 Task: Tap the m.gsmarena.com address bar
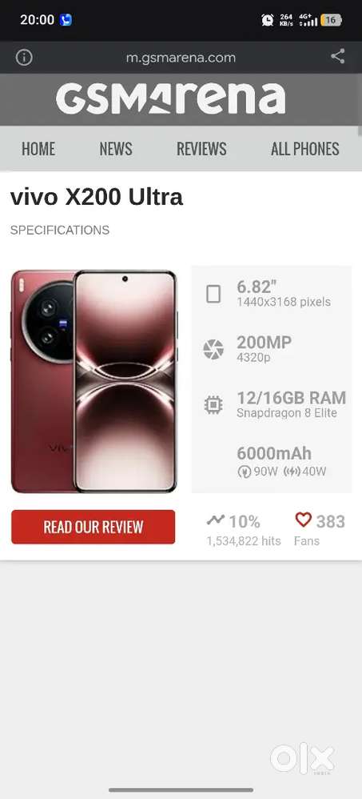click(x=181, y=58)
